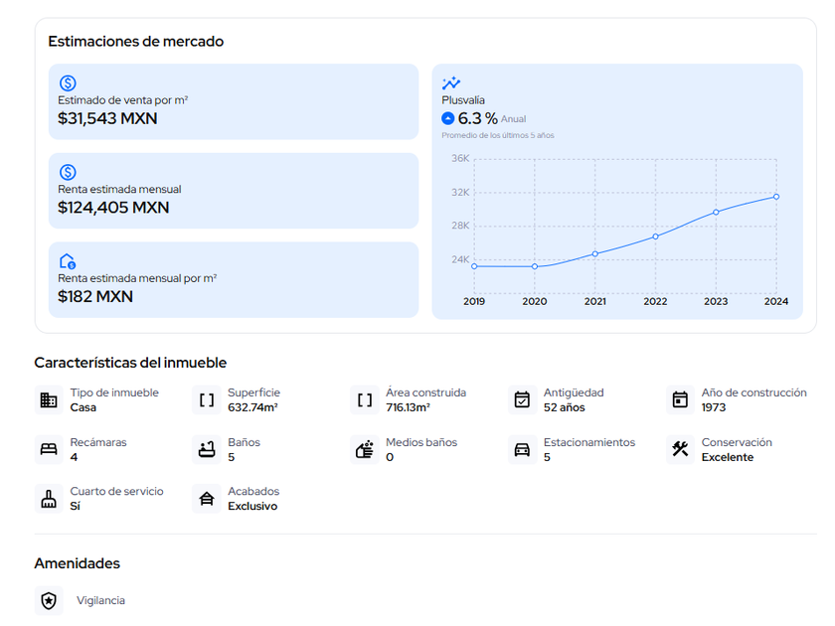Click the 2019 data point on the chart

(x=474, y=266)
